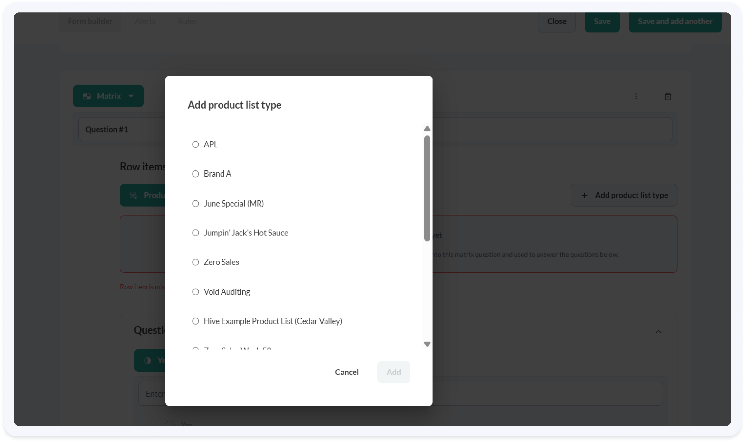Open the Matrix question type dropdown
This screenshot has width=745, height=442.
[x=108, y=96]
